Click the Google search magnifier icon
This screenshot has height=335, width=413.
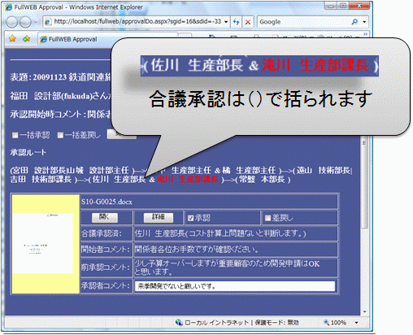(354, 22)
